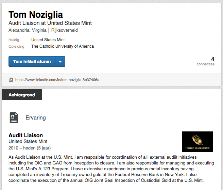Screen dimensions: 223x190
Task: Expand the InMail button dropdown arrow
Action: point(60,62)
